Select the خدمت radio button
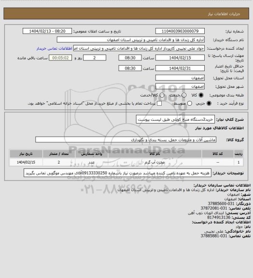This screenshot has width=253, height=278. pyautogui.click(x=184, y=95)
